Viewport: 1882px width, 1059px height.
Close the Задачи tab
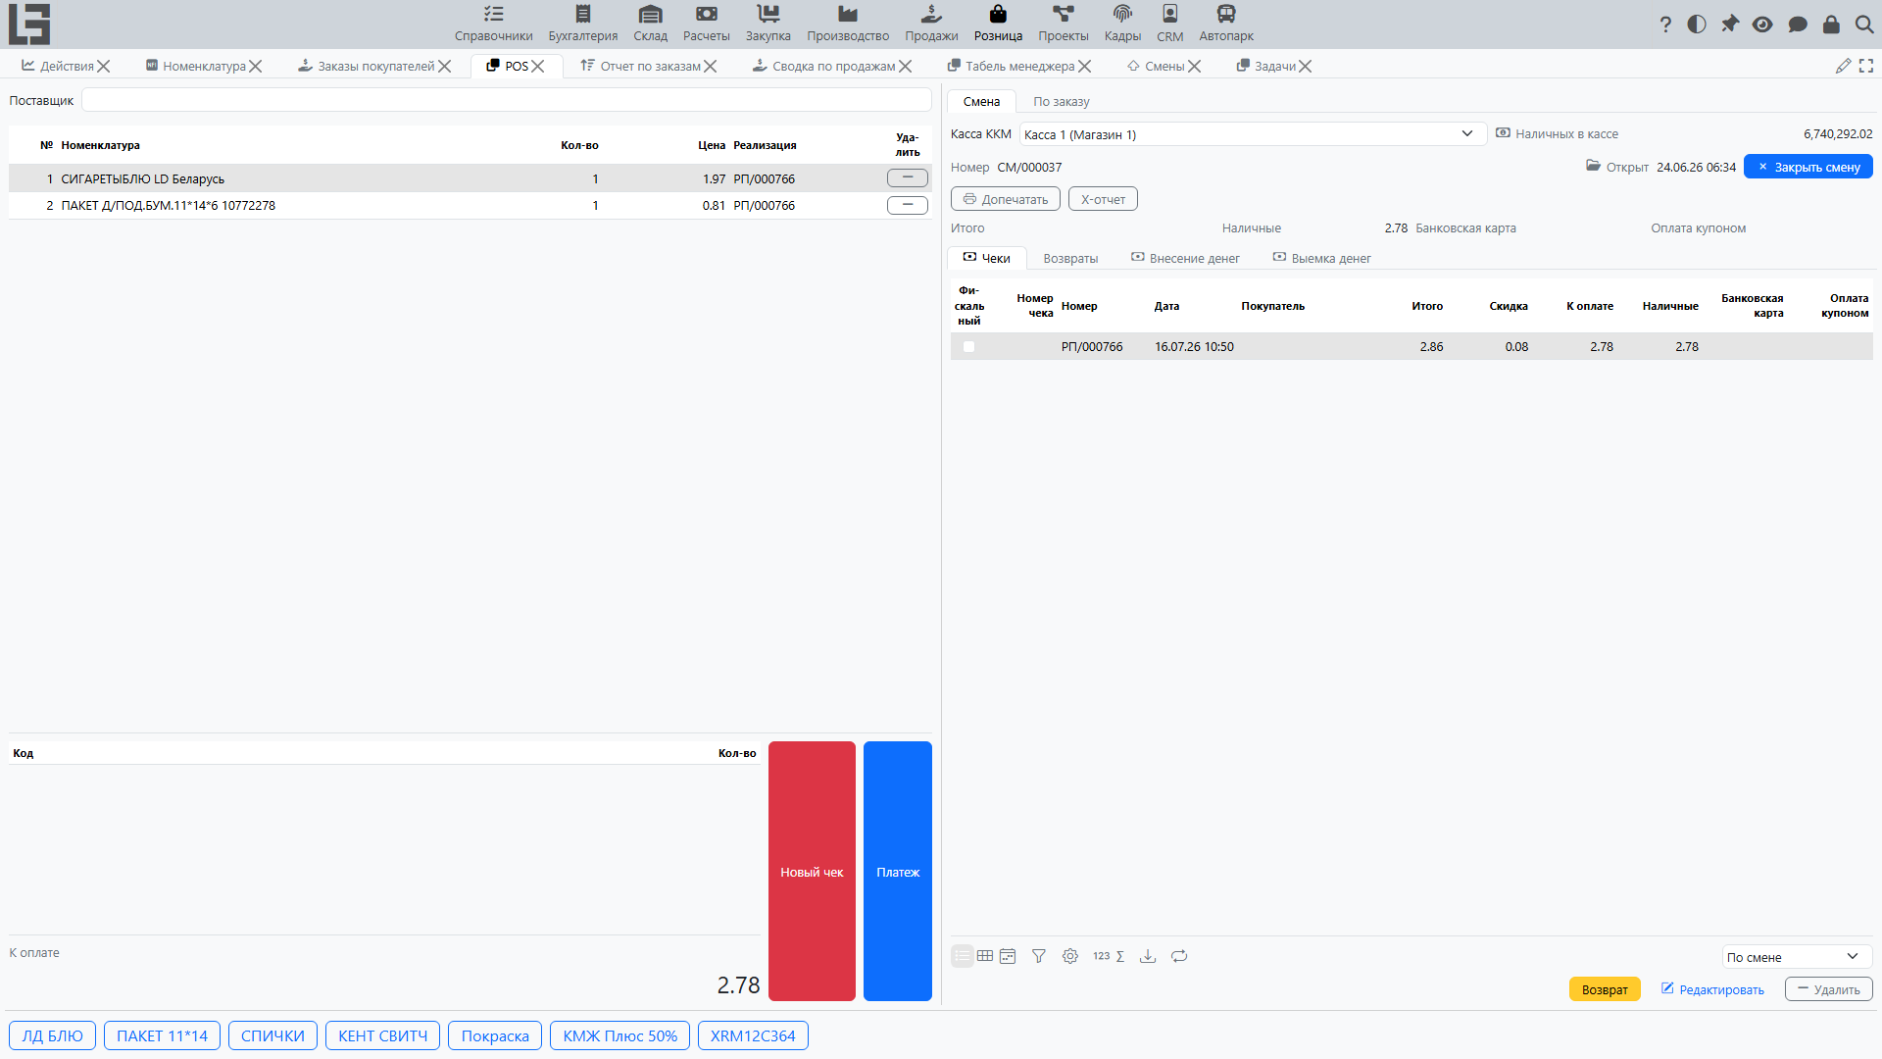tap(1305, 67)
